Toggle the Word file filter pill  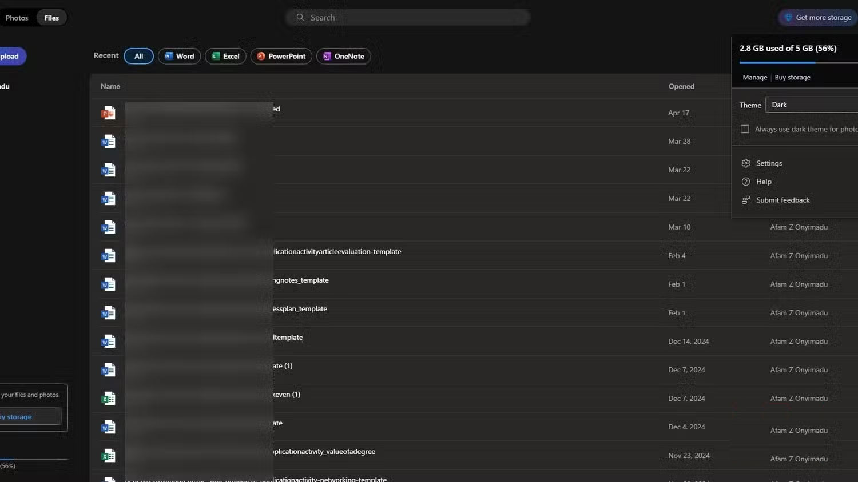point(179,56)
